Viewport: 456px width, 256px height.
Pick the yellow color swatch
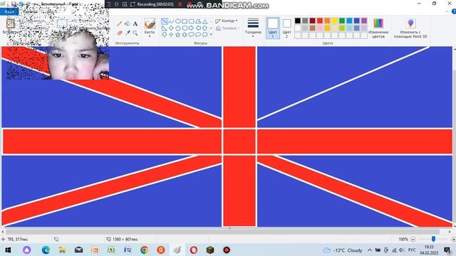point(335,21)
